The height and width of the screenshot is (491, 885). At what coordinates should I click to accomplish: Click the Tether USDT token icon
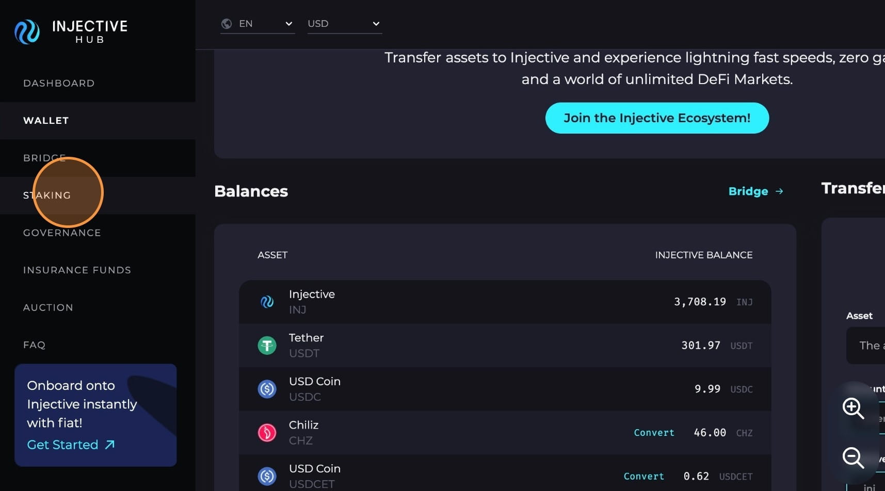tap(267, 346)
